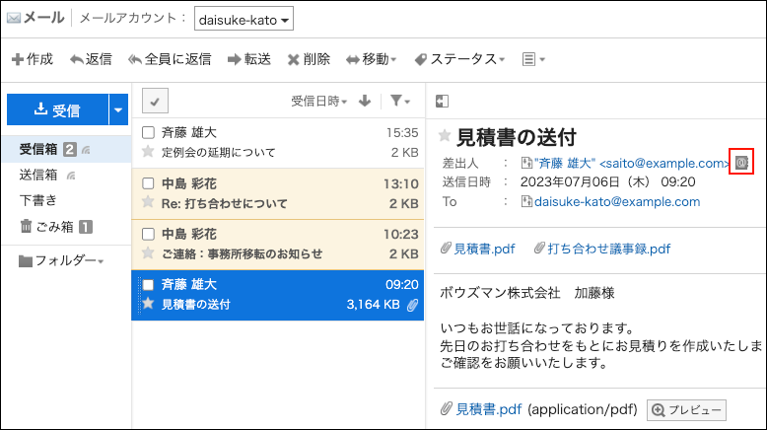Click the blue 受信 receive button
Screen dimensions: 767x430
(x=57, y=109)
